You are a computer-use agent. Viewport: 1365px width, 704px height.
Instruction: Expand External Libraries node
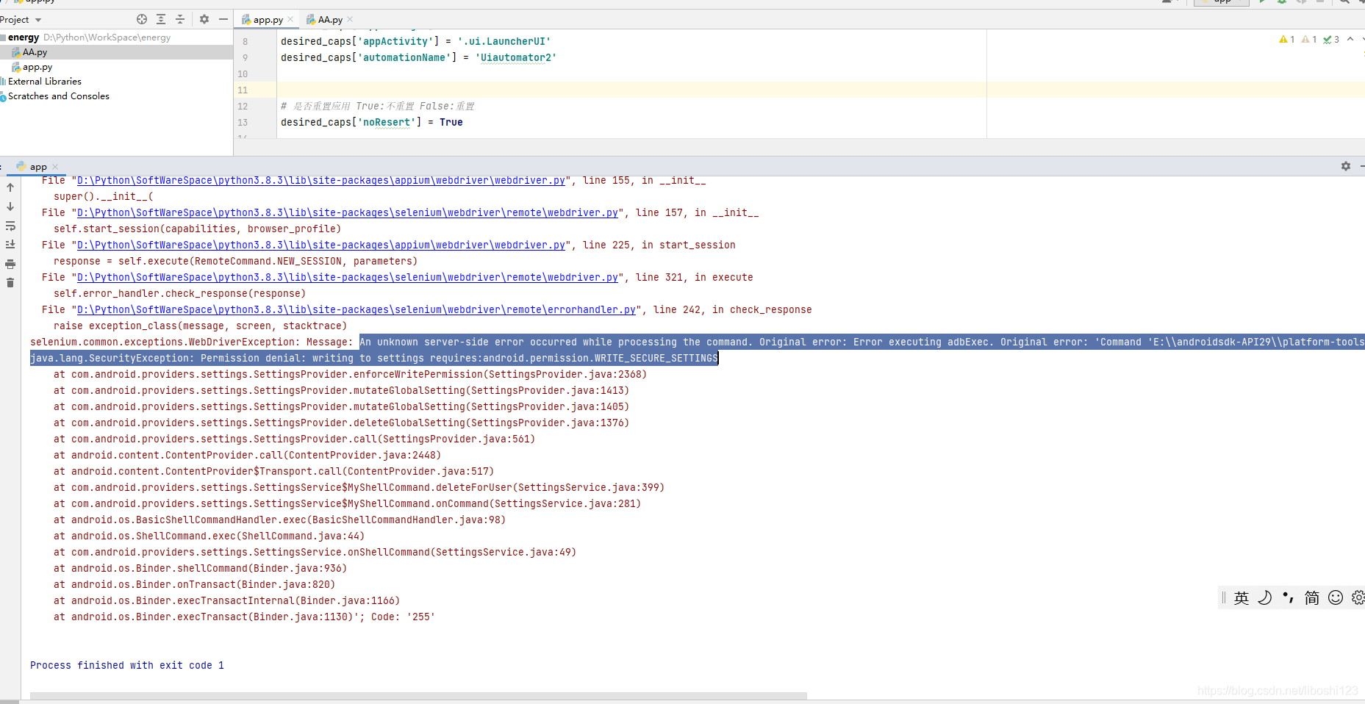tap(44, 82)
